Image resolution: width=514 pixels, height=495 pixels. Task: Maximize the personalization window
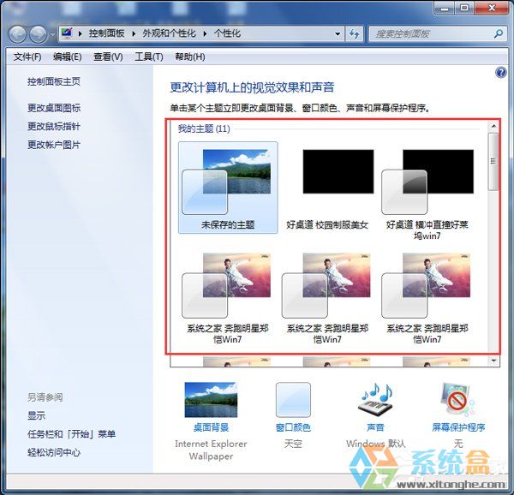pos(463,7)
